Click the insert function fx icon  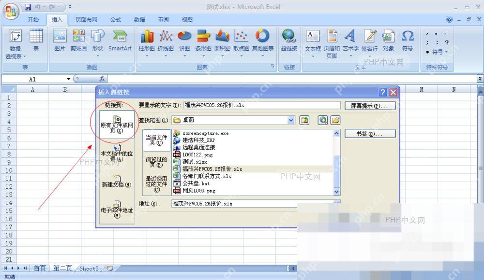pyautogui.click(x=102, y=79)
